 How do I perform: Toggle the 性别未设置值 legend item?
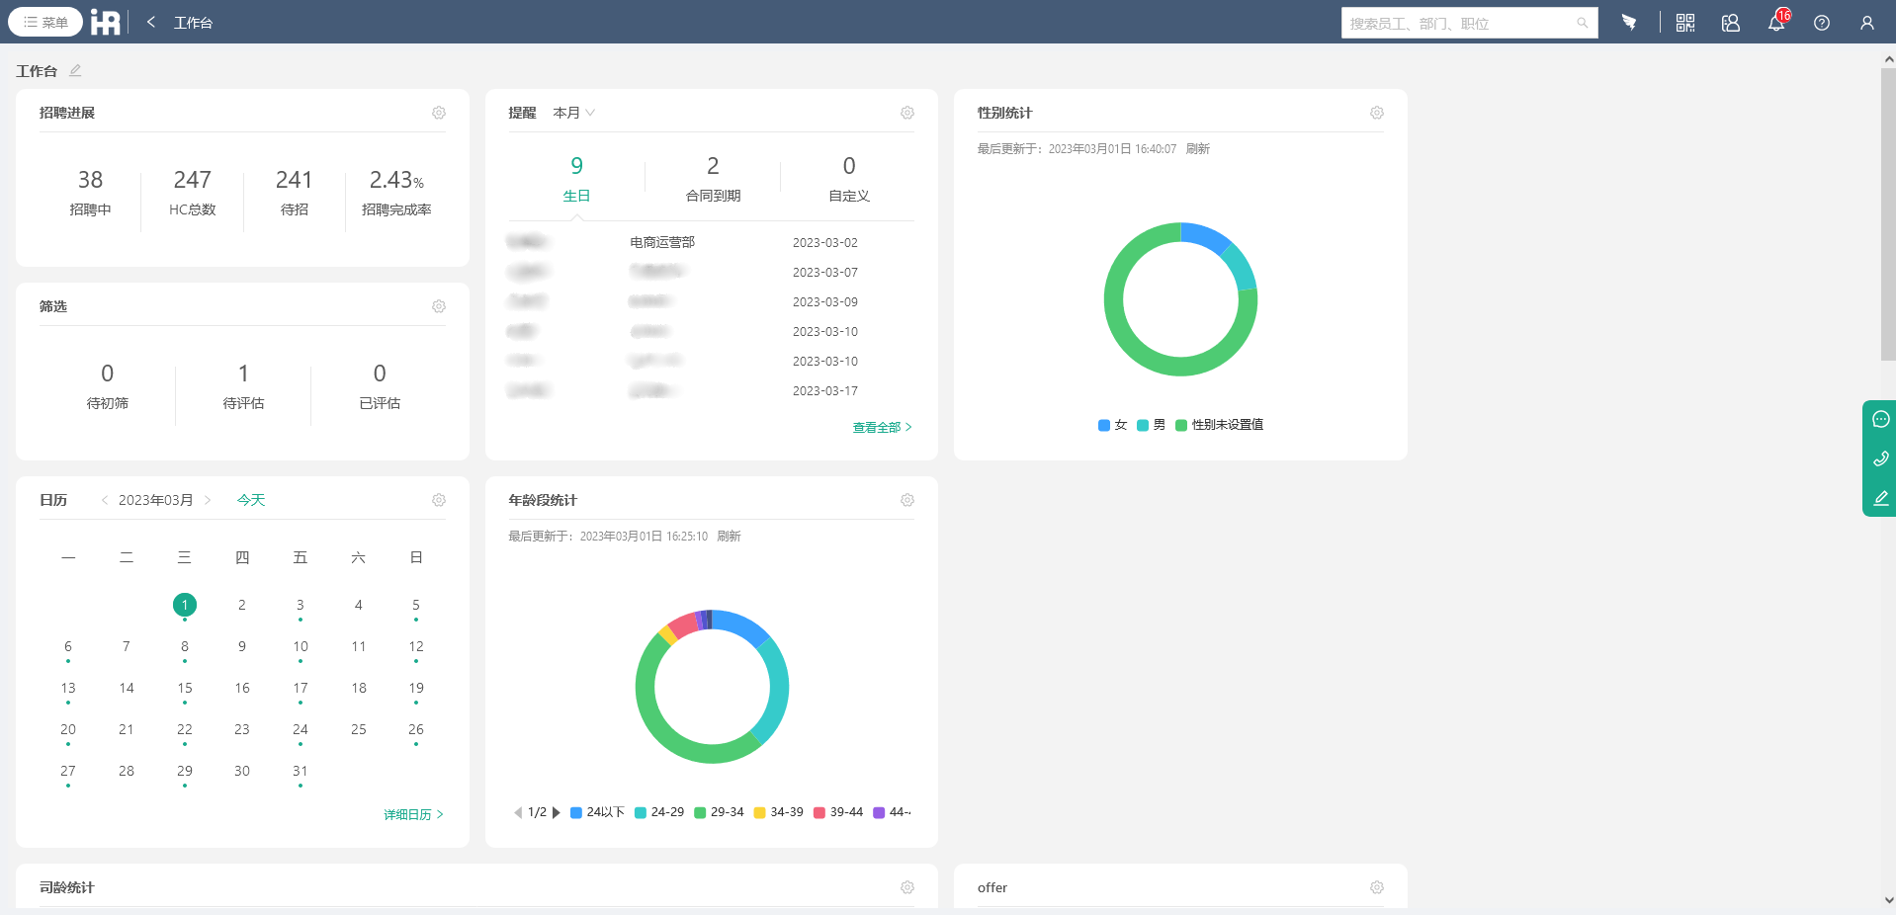point(1219,425)
